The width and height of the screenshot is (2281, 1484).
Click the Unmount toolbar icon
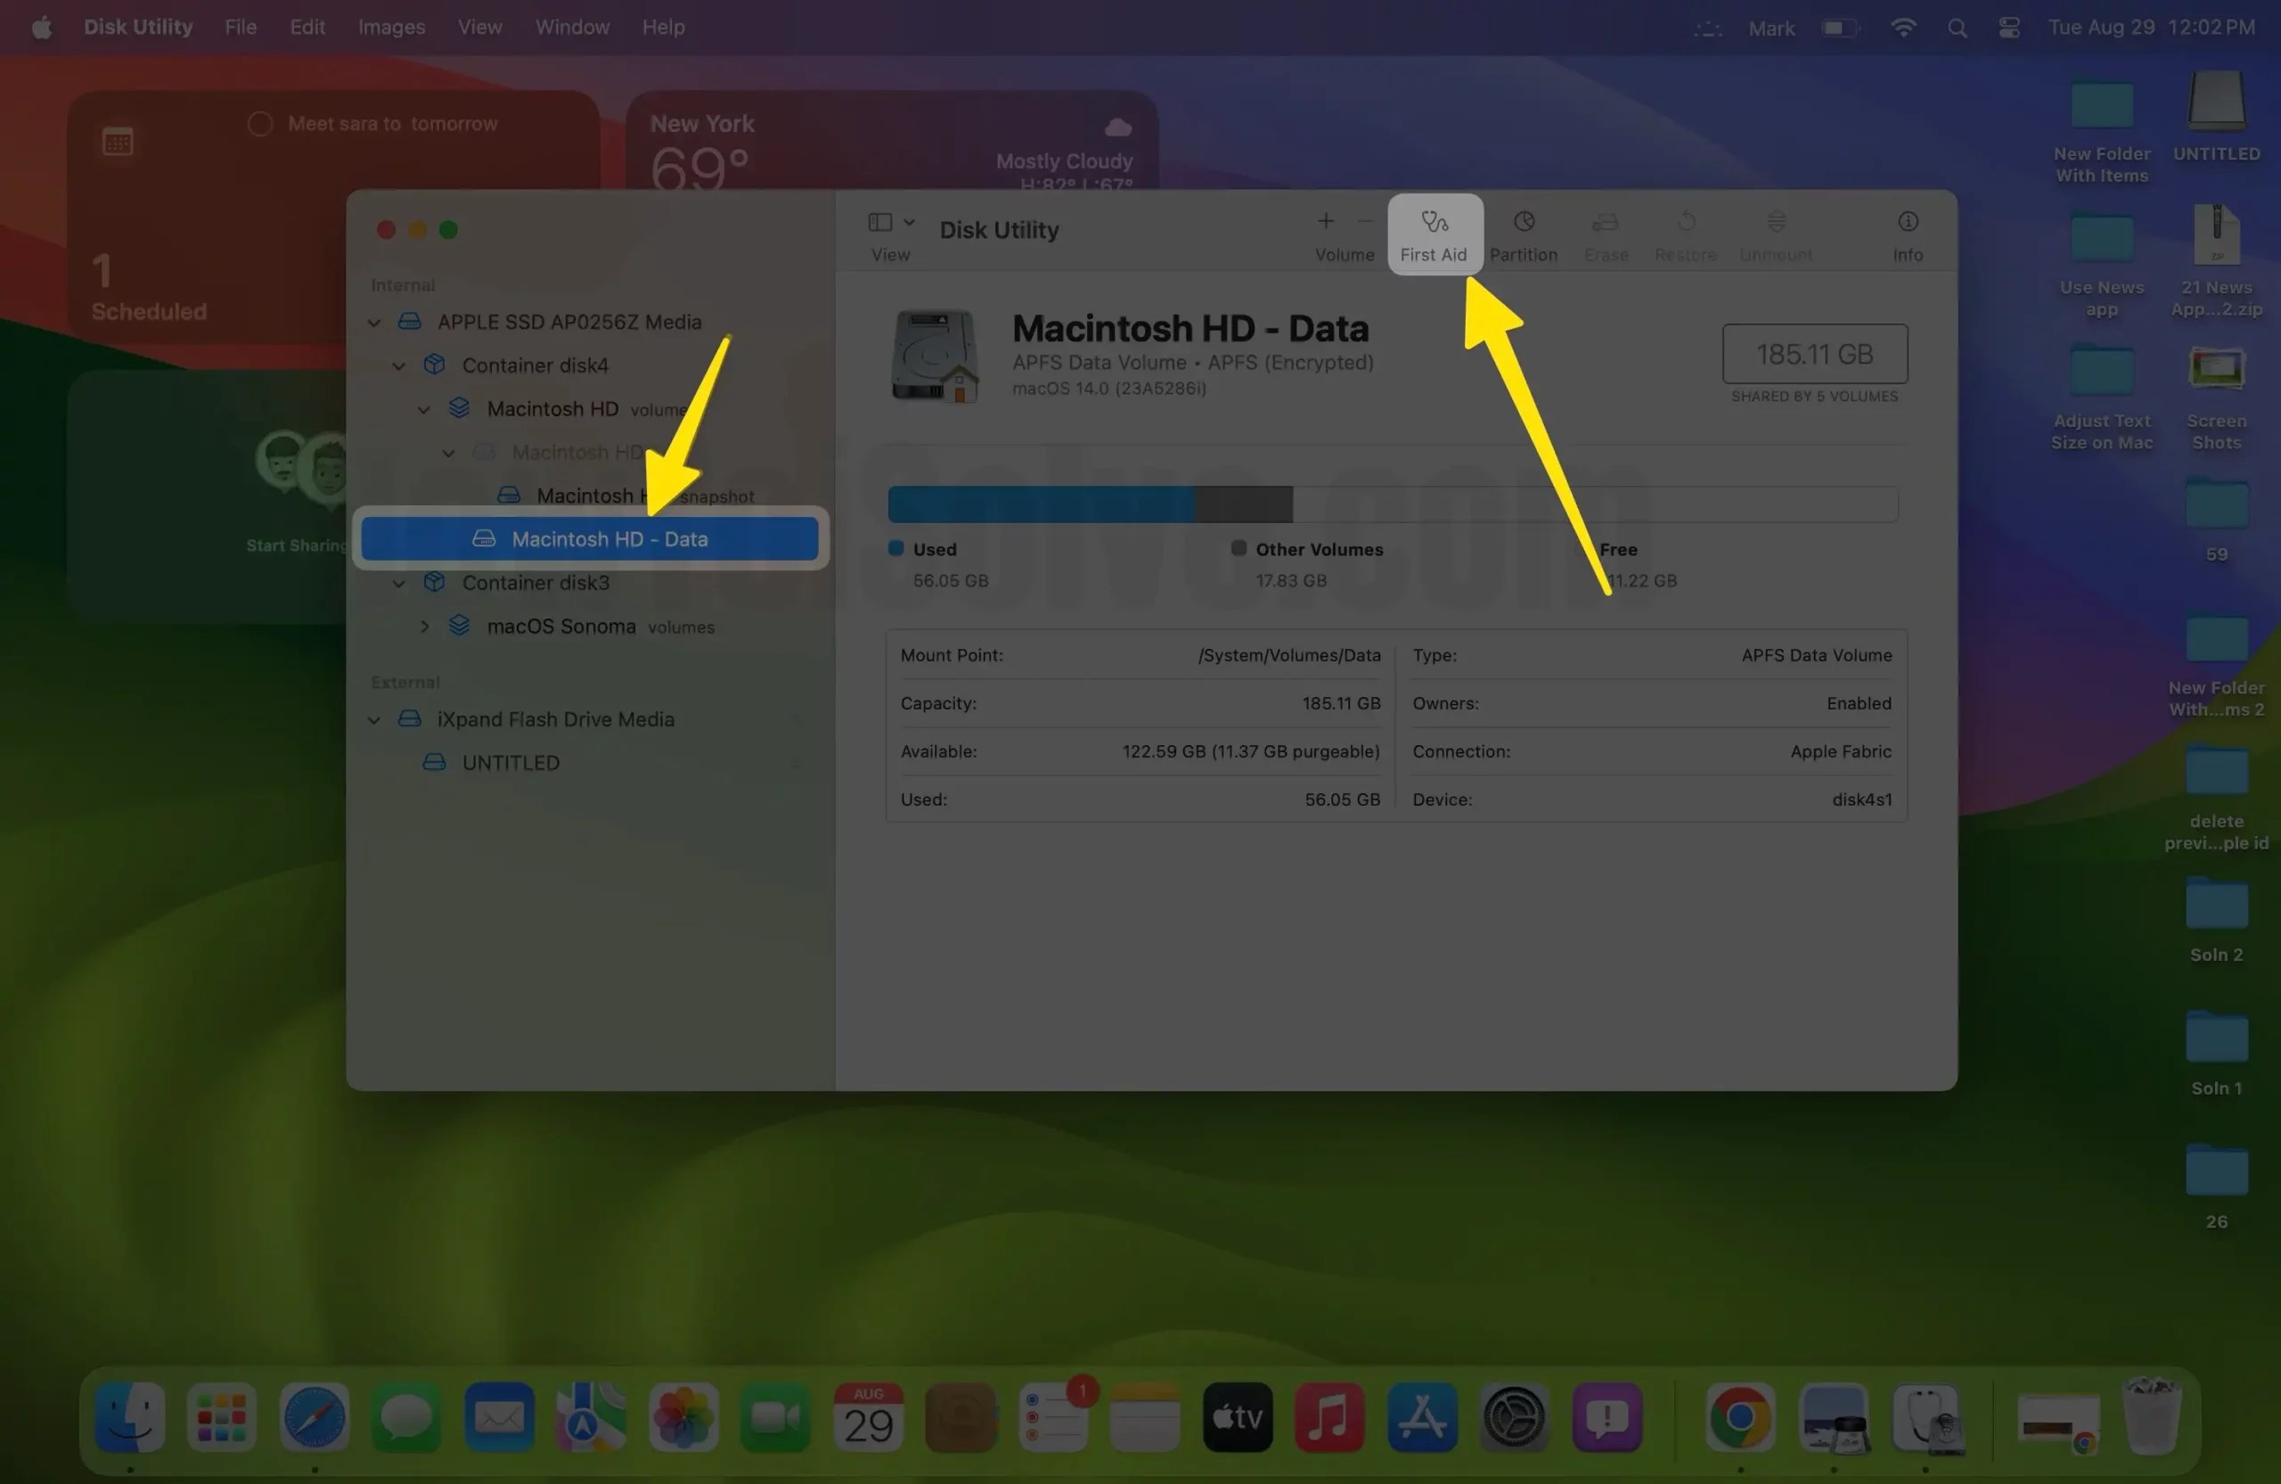tap(1775, 234)
